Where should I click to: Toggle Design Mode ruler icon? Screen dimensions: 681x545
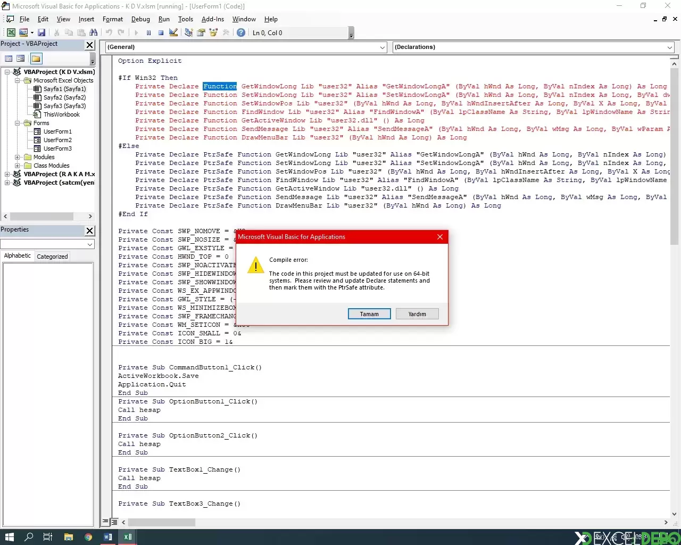(173, 32)
